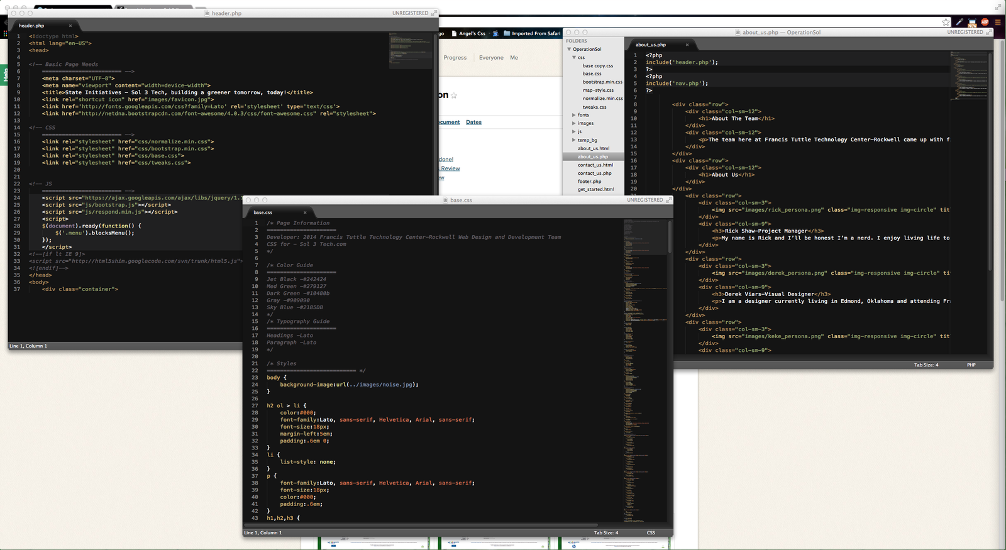Click the proxy file icon in base.css title bar
Screen dimensions: 1006x550
[x=446, y=200]
